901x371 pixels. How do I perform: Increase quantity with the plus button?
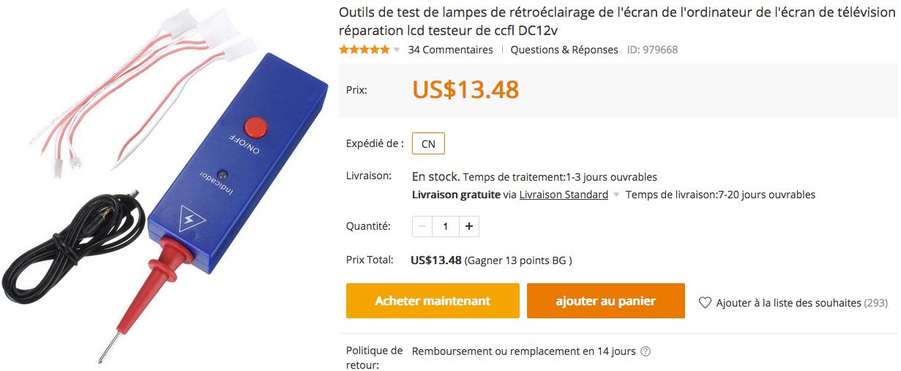[x=469, y=226]
